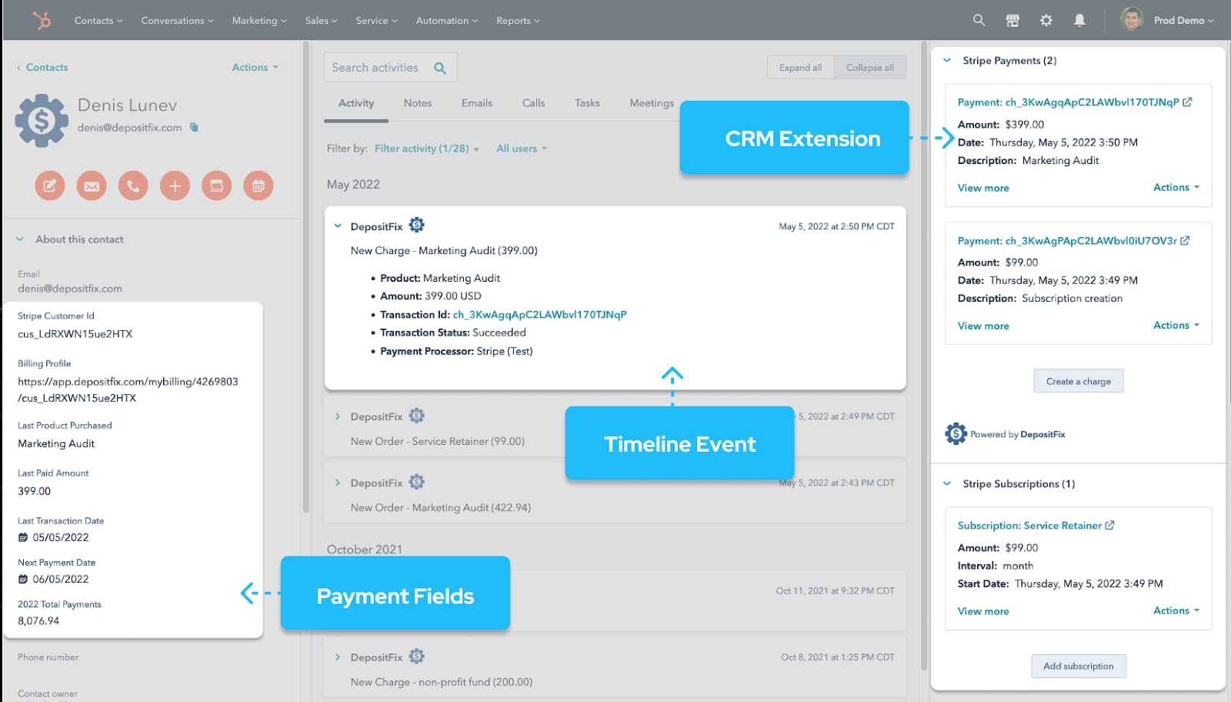Expand the New Order - Service Retainer event
This screenshot has height=702, width=1231.
point(336,416)
